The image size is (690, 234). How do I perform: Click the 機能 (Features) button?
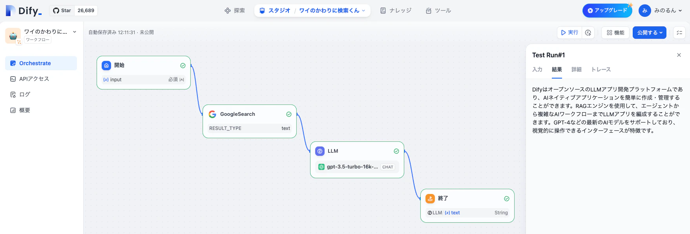click(615, 33)
